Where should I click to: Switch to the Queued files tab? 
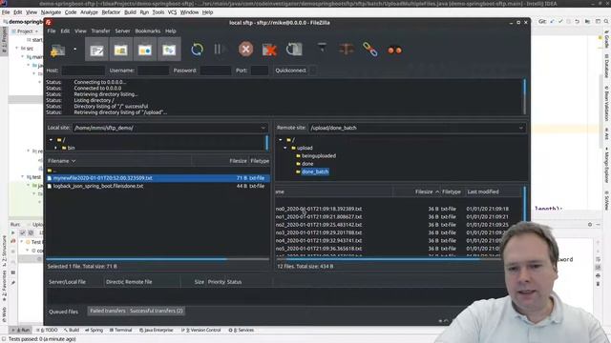[64, 312]
